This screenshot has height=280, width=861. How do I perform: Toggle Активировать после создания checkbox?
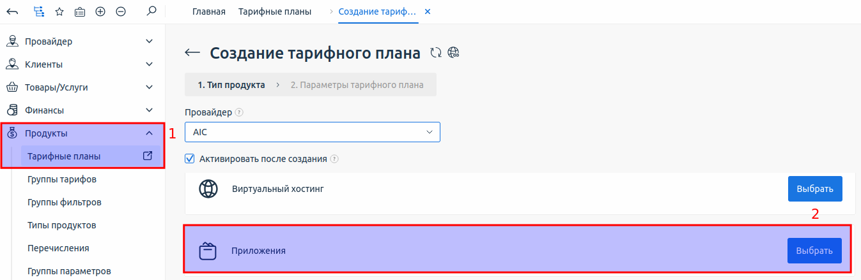click(x=189, y=158)
